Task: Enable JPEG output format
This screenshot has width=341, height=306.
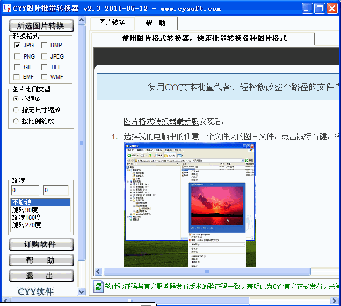Action: click(x=44, y=56)
